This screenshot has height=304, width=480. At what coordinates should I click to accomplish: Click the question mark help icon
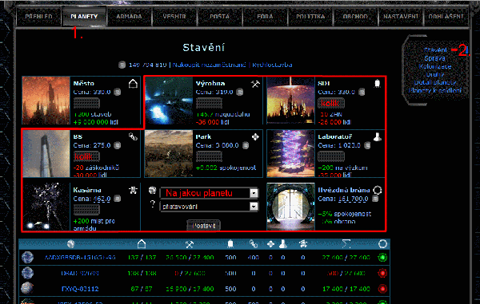point(153,204)
